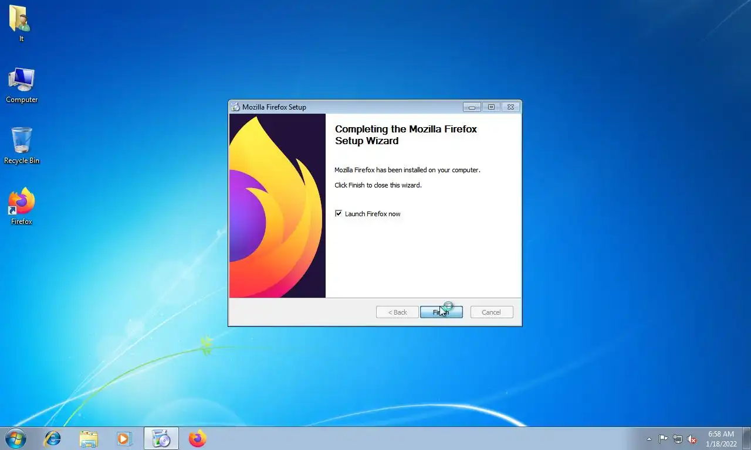Click the Cancel button in setup wizard
This screenshot has height=450, width=751.
point(492,312)
